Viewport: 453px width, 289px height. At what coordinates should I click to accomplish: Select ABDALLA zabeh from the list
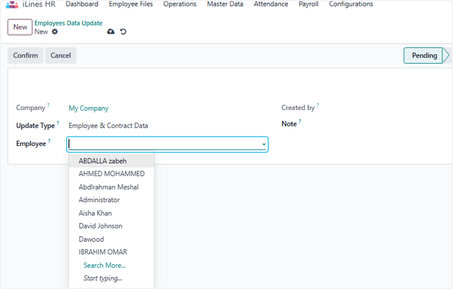[x=111, y=161]
